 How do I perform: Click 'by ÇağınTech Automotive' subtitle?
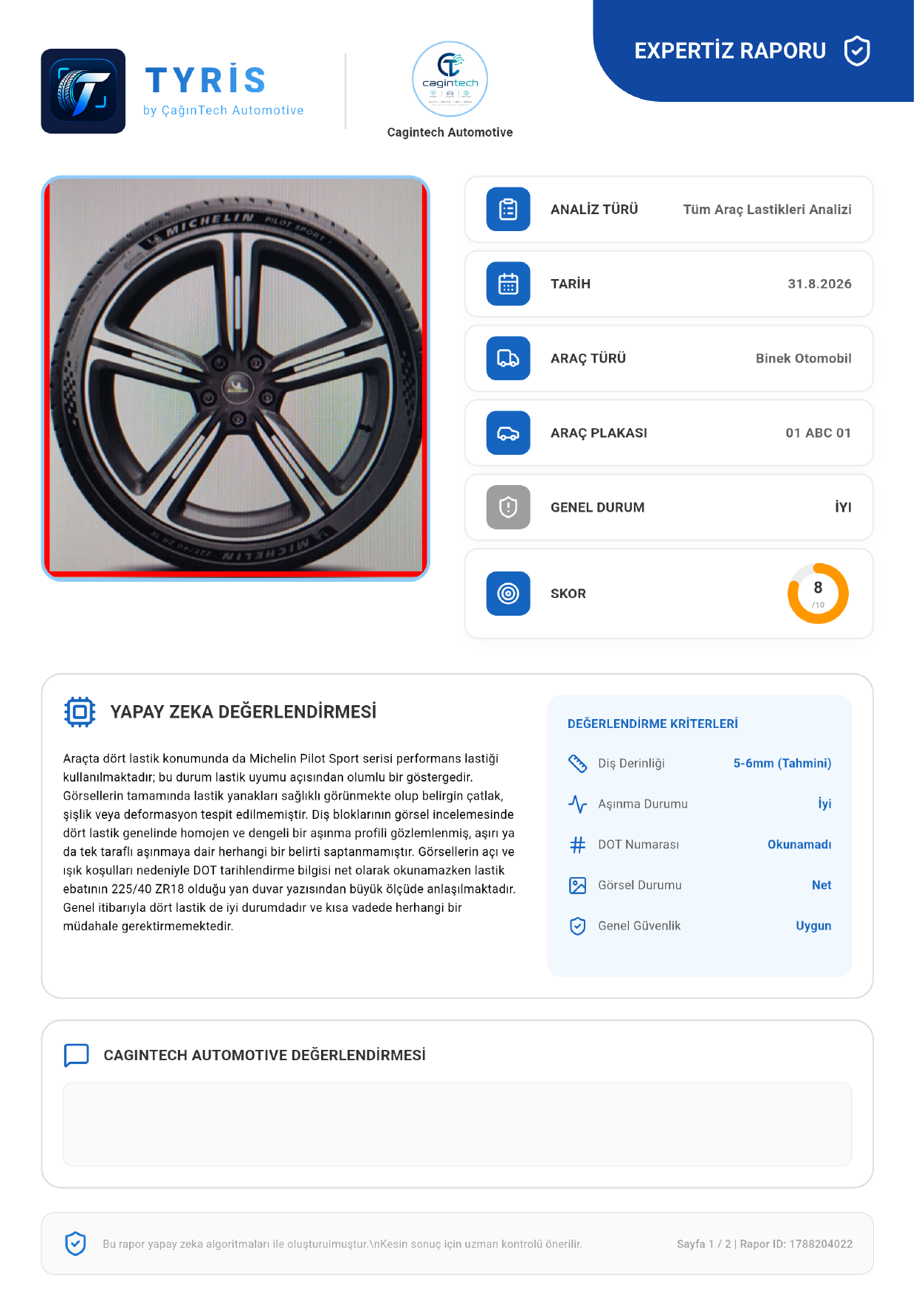pyautogui.click(x=224, y=111)
